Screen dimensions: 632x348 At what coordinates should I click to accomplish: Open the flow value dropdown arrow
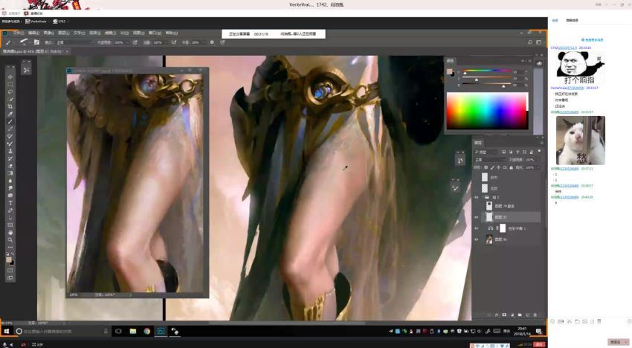pos(166,42)
